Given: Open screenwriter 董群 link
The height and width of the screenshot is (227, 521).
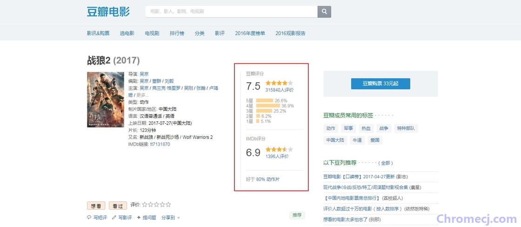Looking at the screenshot, I should pyautogui.click(x=156, y=81).
